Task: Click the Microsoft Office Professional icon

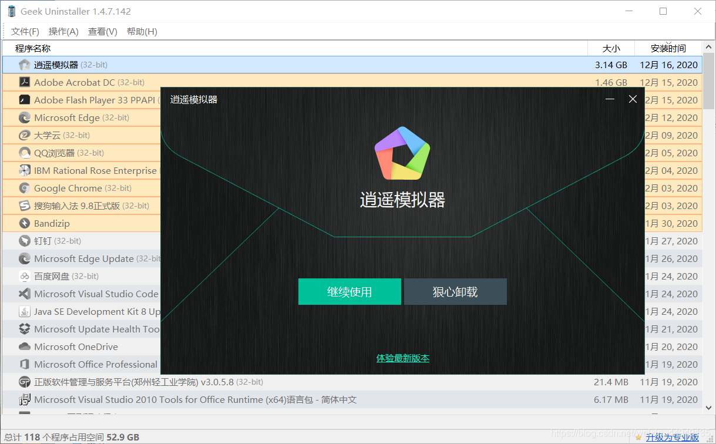Action: (x=24, y=364)
